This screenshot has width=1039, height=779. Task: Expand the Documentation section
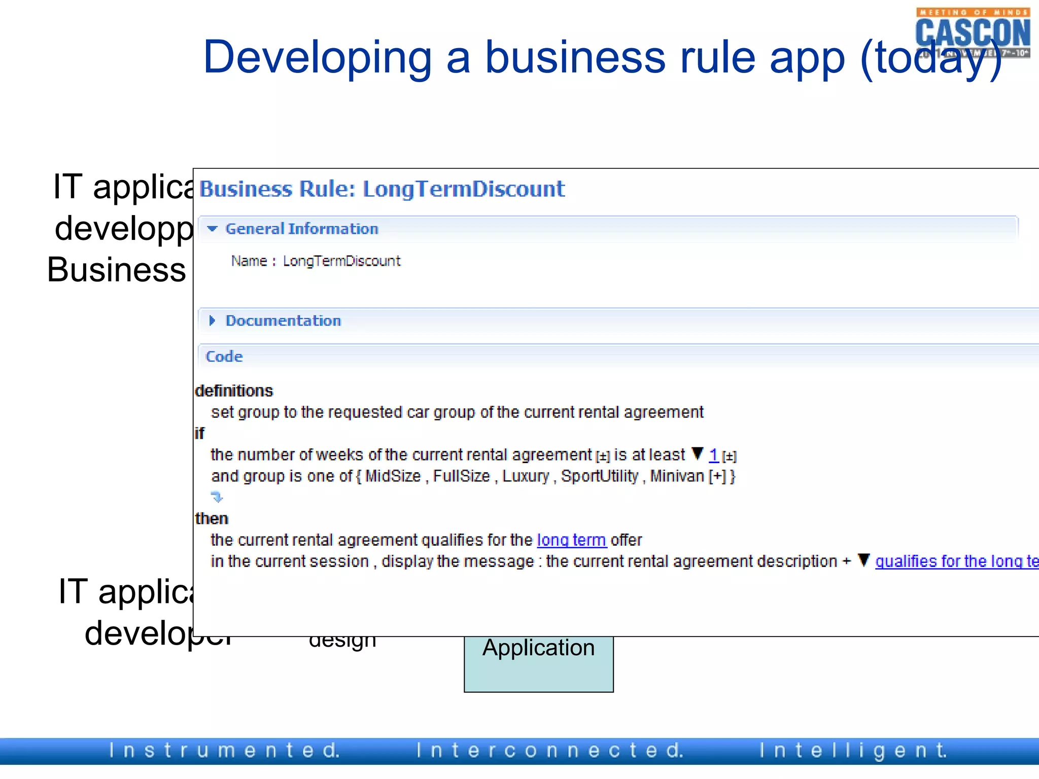point(213,321)
